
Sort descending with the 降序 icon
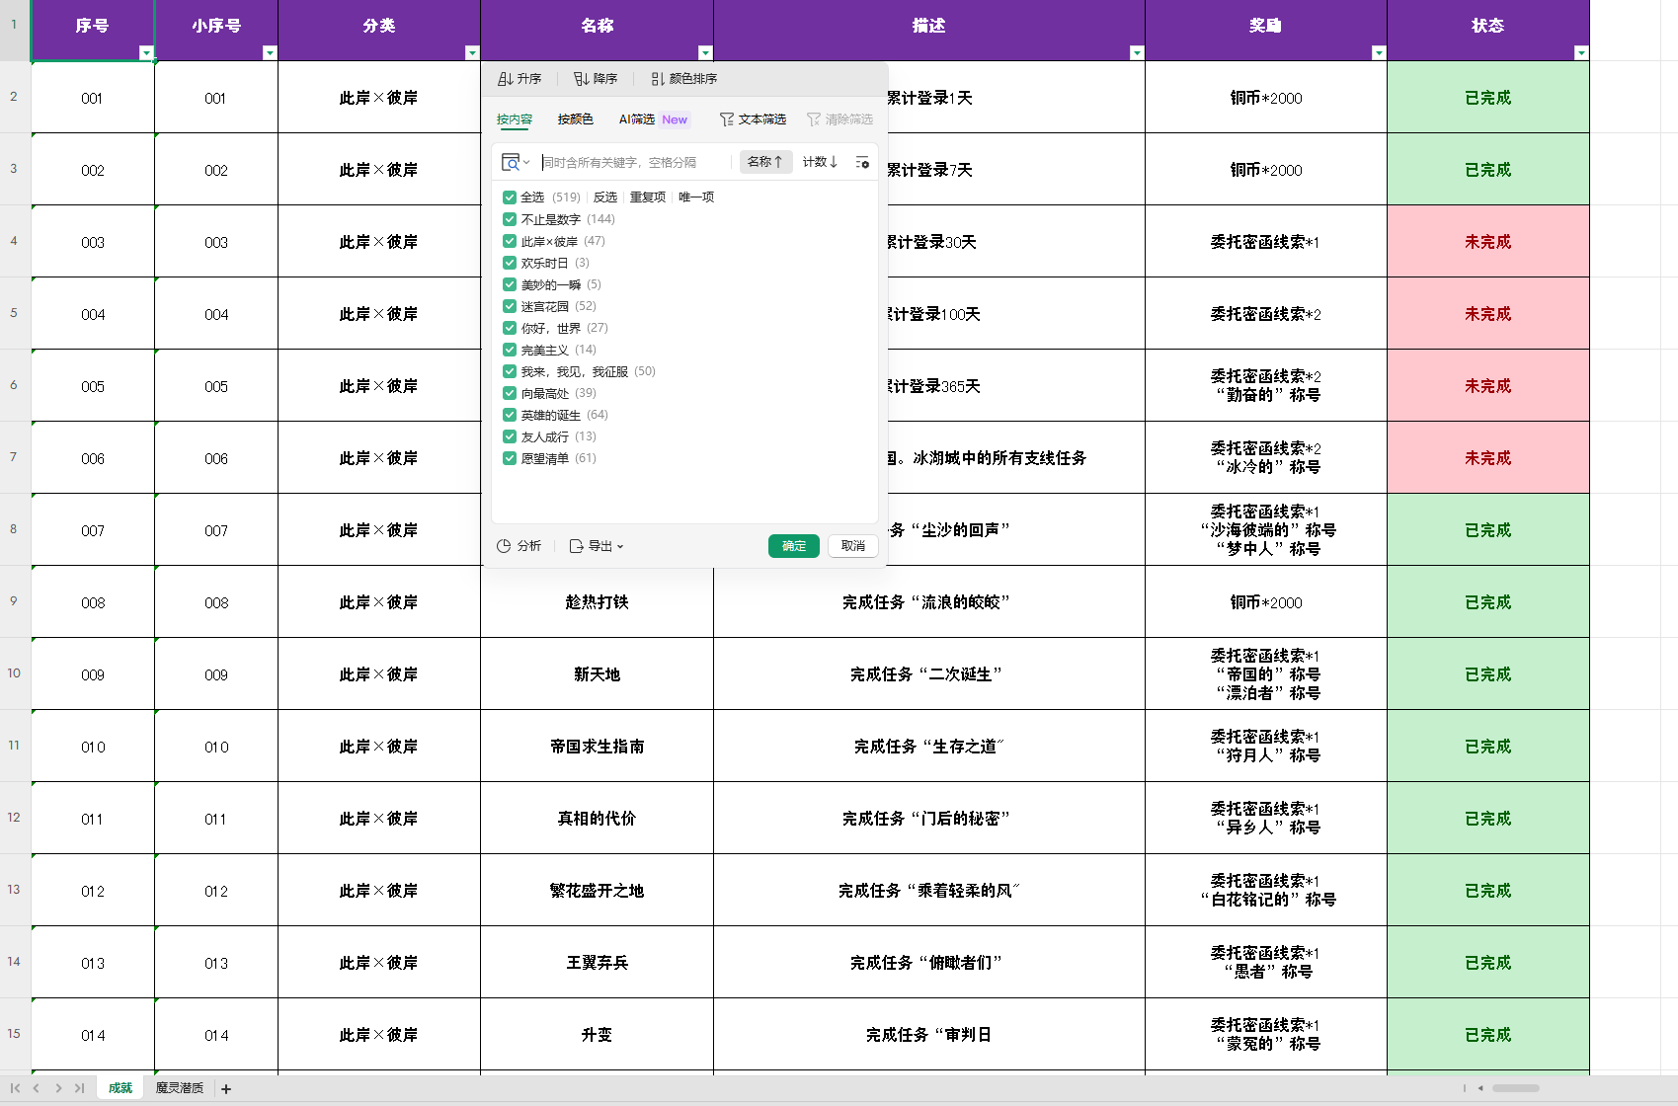click(x=582, y=79)
